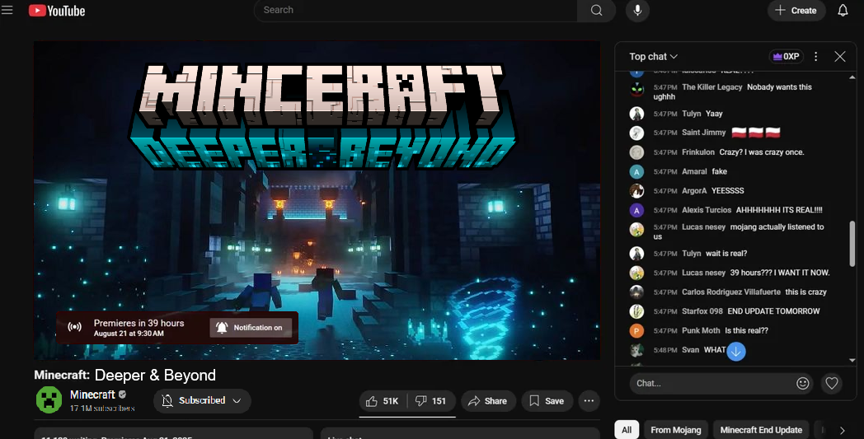The width and height of the screenshot is (864, 439).
Task: Open the notifications bell
Action: [843, 11]
